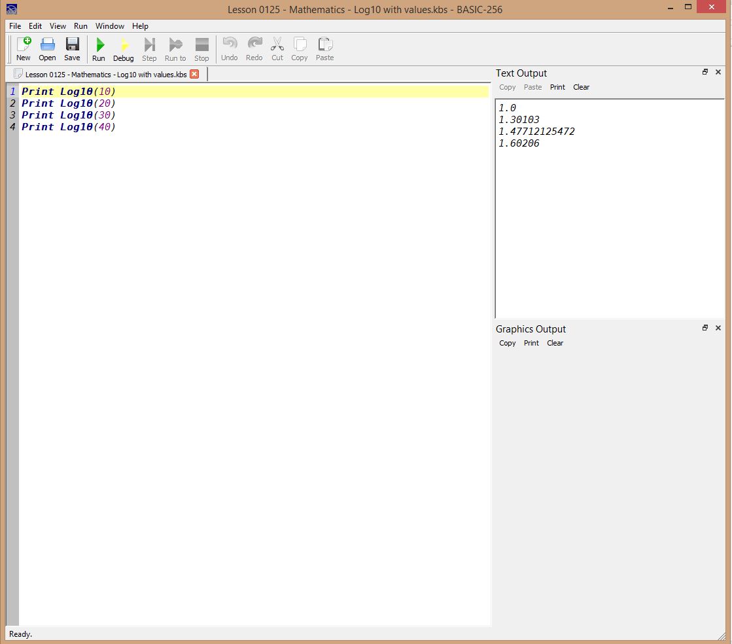This screenshot has height=644, width=732.
Task: Select the Lesson 0125 Log10 editor tab
Action: (x=105, y=75)
